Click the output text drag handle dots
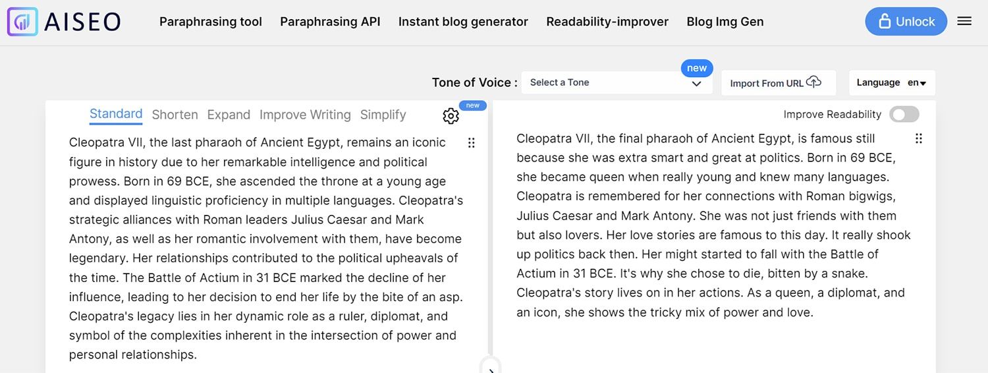 tap(919, 138)
